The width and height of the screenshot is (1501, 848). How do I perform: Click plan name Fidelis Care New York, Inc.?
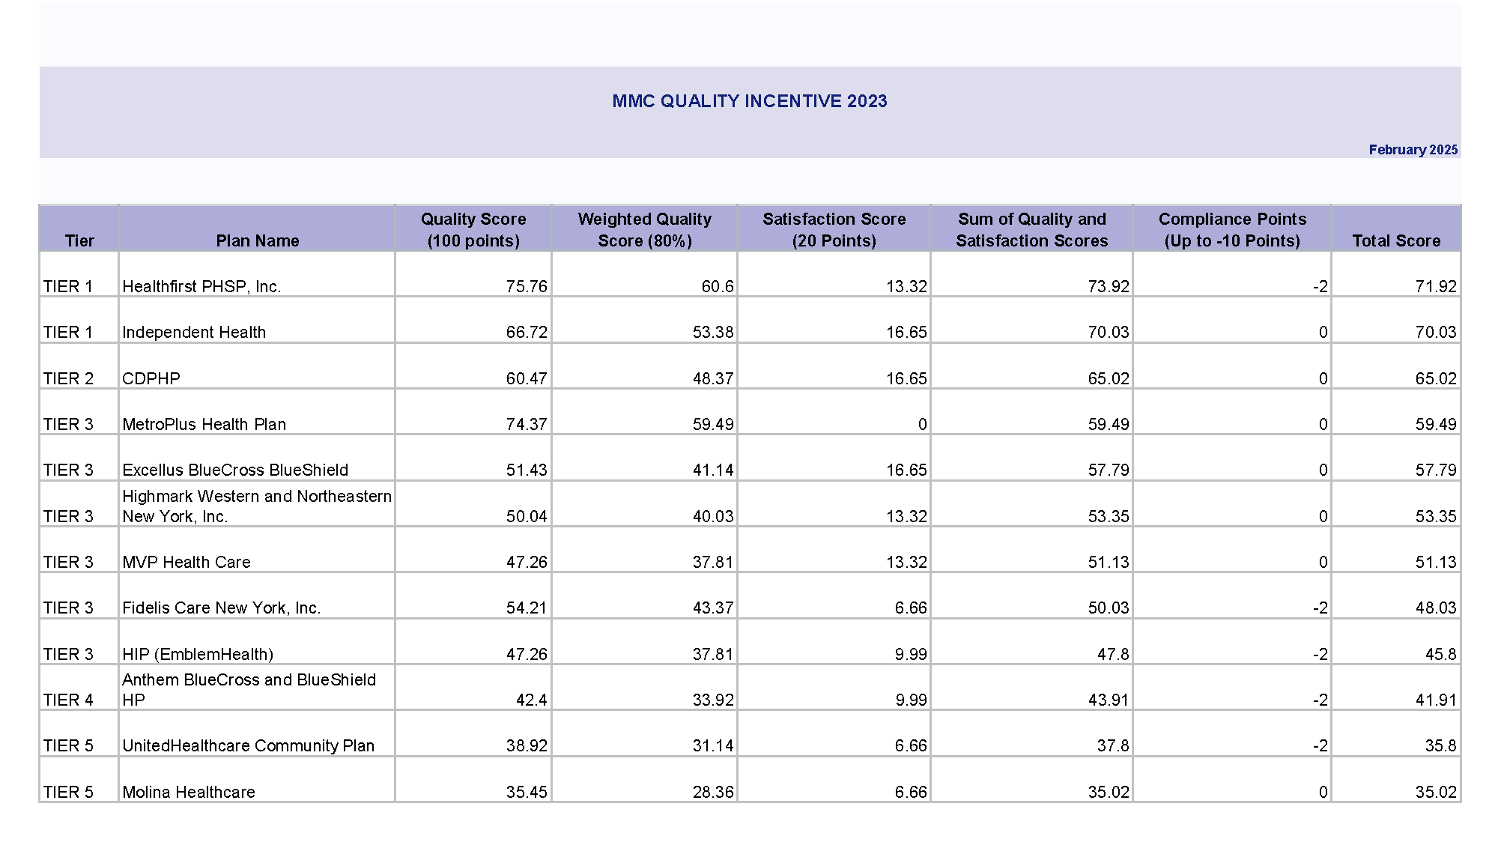coord(222,608)
